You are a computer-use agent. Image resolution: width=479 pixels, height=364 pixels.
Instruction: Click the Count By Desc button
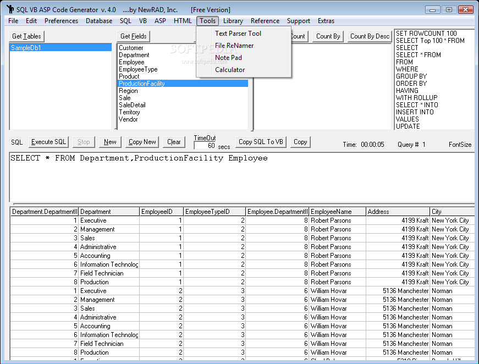coord(370,36)
